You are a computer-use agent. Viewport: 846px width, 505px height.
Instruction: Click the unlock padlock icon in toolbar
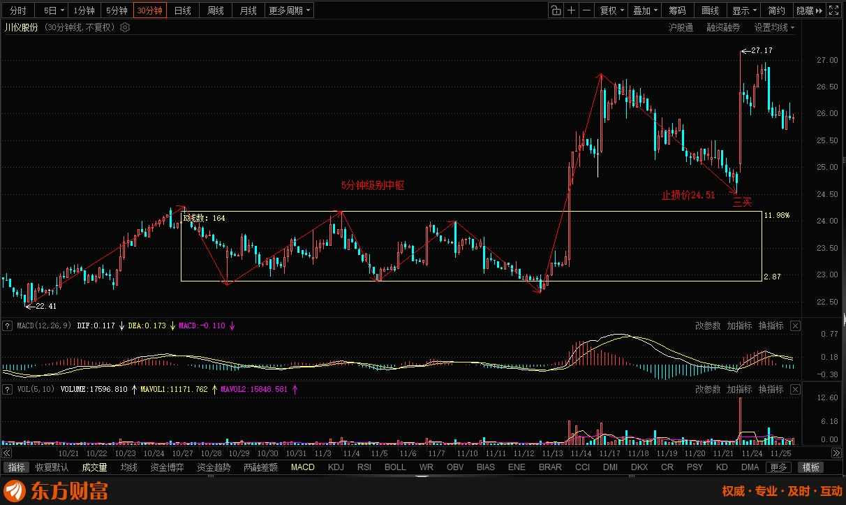(x=556, y=10)
